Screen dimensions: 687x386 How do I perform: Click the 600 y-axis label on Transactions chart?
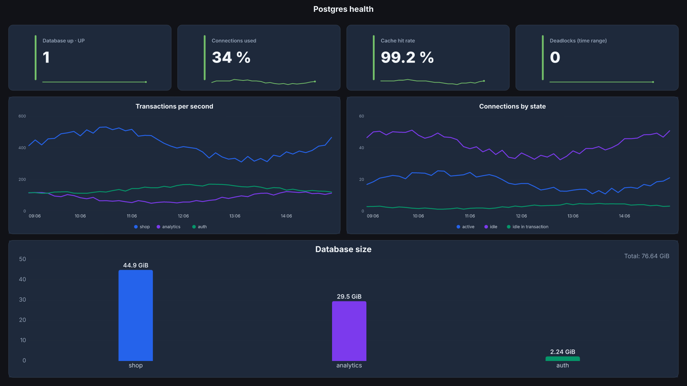pyautogui.click(x=22, y=116)
